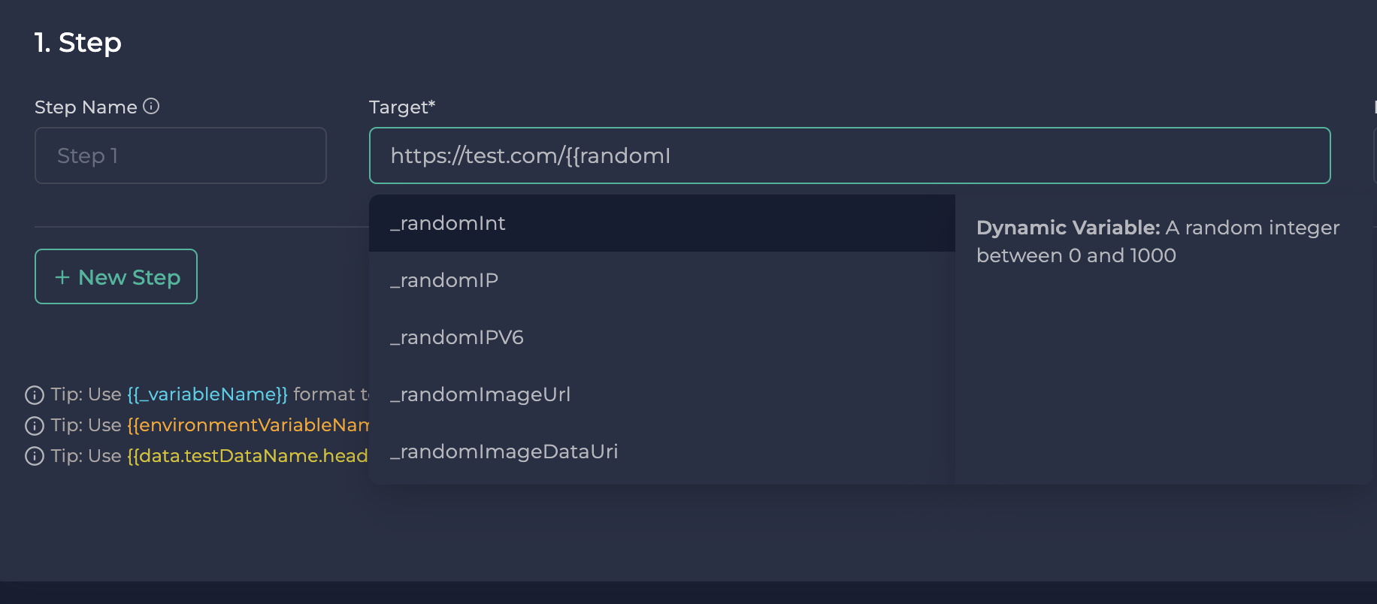
Task: Click the orange {{environmentVariableName}} tip text
Action: (x=248, y=425)
